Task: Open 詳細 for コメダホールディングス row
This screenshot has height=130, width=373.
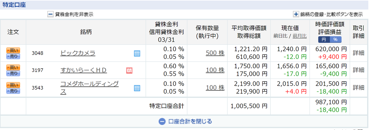Action: tap(358, 87)
